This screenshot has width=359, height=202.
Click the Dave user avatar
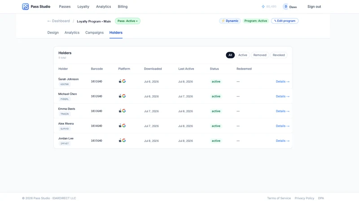click(285, 7)
